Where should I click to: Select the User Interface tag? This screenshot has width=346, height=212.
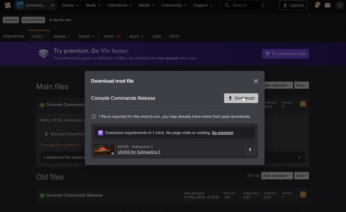click(x=33, y=20)
